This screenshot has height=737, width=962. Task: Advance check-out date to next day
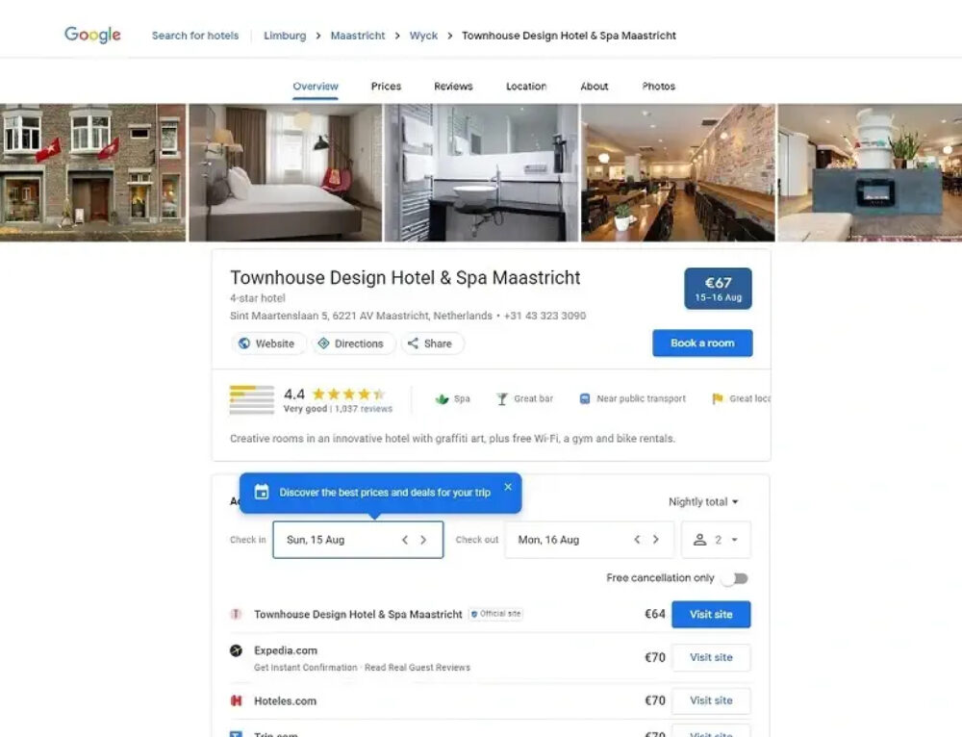coord(656,540)
